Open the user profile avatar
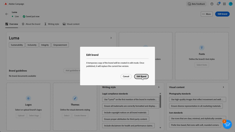This screenshot has width=235, height=132. pyautogui.click(x=231, y=4)
